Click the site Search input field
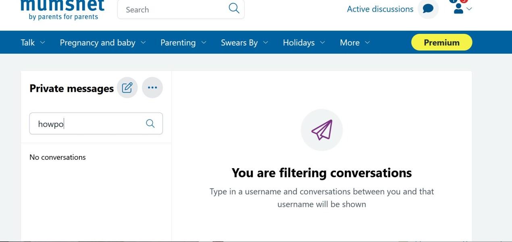 point(173,10)
